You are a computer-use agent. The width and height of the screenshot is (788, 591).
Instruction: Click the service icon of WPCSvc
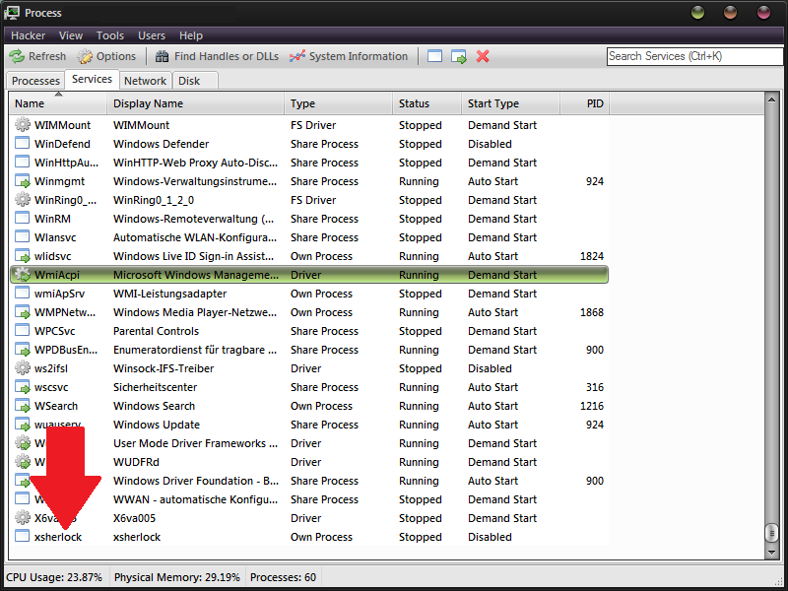(x=22, y=331)
